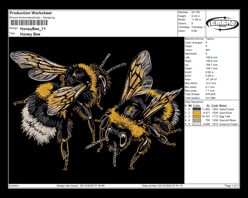Click the Slate Purple color swatch
Image resolution: width=248 pixels, height=198 pixels.
[196, 109]
